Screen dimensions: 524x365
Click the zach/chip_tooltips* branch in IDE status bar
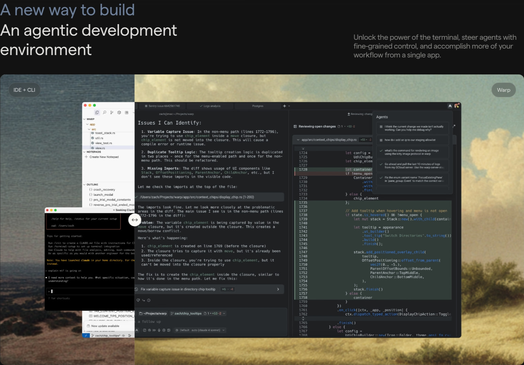coord(105,335)
